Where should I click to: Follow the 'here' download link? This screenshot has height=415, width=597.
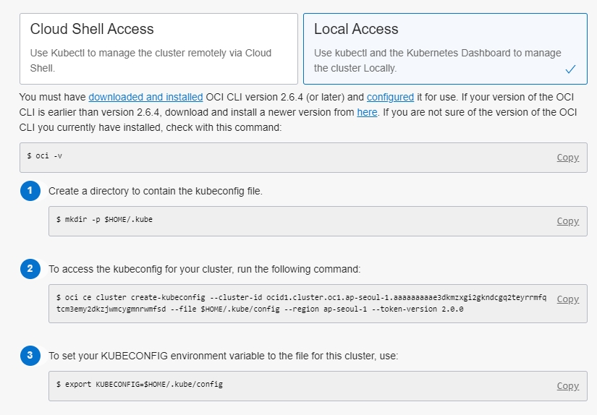pos(367,112)
